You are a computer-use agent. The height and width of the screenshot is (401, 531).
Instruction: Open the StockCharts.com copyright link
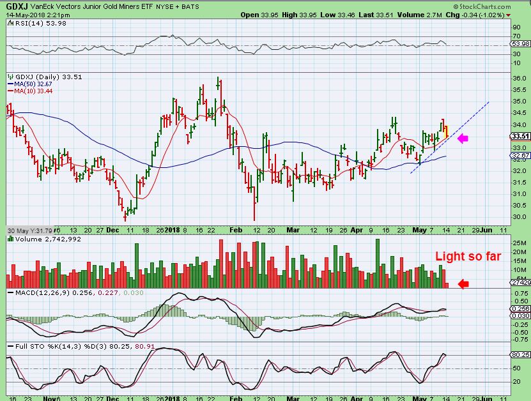click(482, 6)
